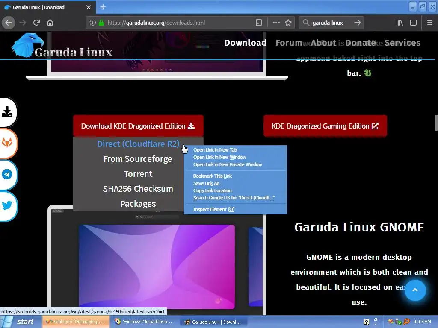Click the garuda linux search box
The width and height of the screenshot is (438, 328).
[x=331, y=23]
